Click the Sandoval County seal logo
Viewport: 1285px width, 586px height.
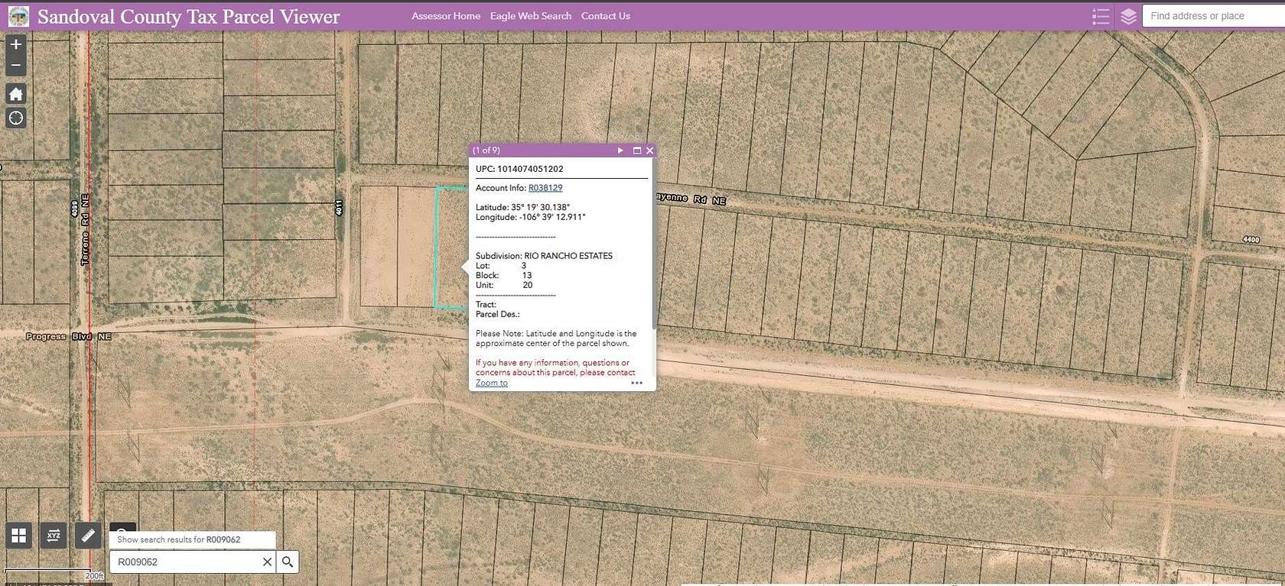[18, 16]
